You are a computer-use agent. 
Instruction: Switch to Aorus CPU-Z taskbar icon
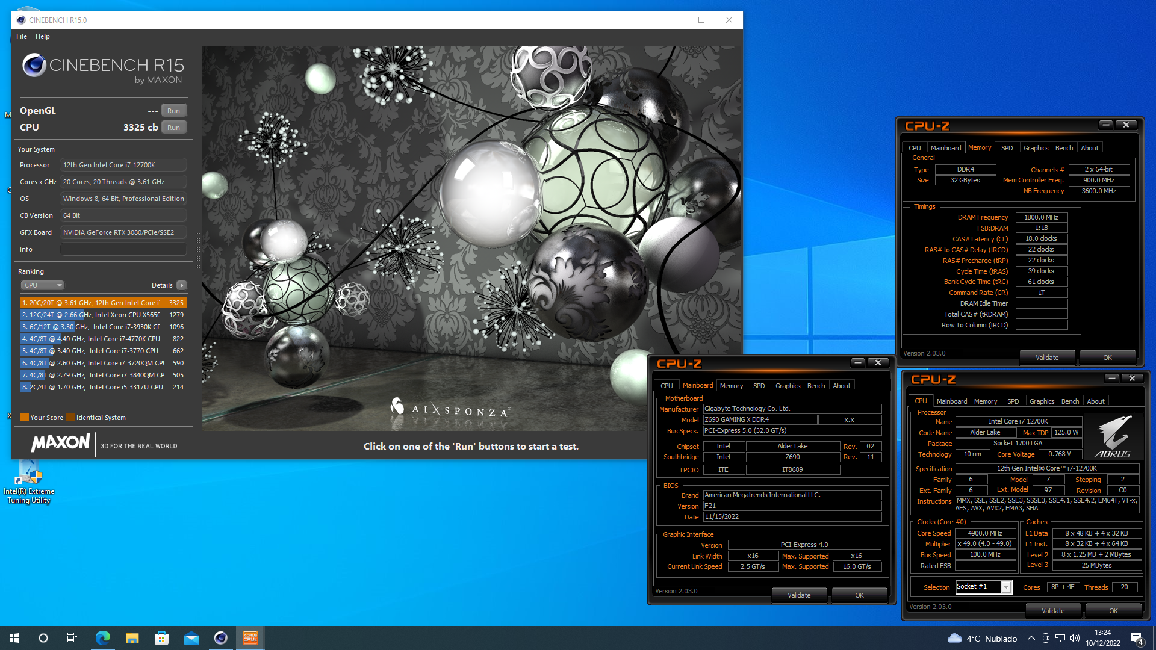pos(250,638)
